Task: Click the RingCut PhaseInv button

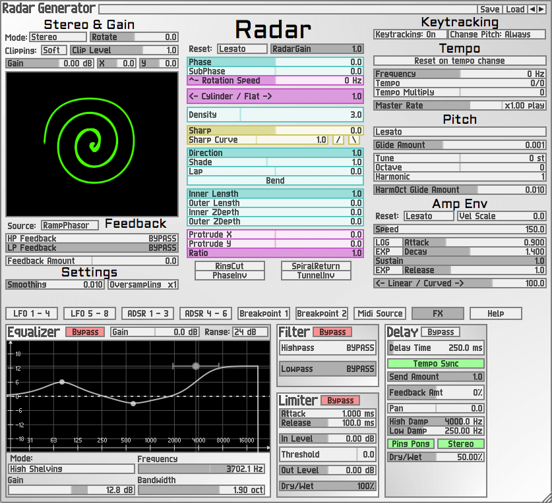Action: click(230, 271)
